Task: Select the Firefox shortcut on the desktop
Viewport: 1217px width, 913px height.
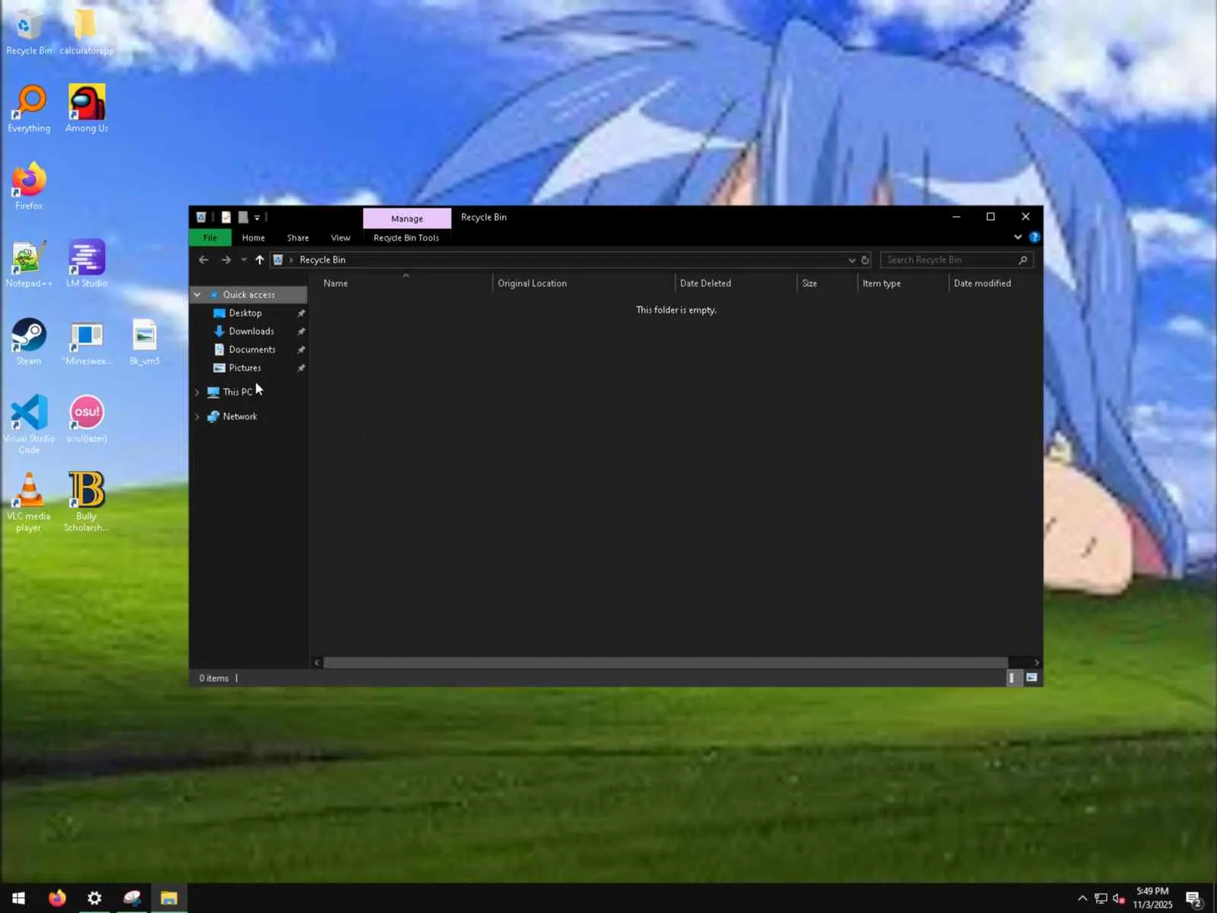Action: coord(29,186)
